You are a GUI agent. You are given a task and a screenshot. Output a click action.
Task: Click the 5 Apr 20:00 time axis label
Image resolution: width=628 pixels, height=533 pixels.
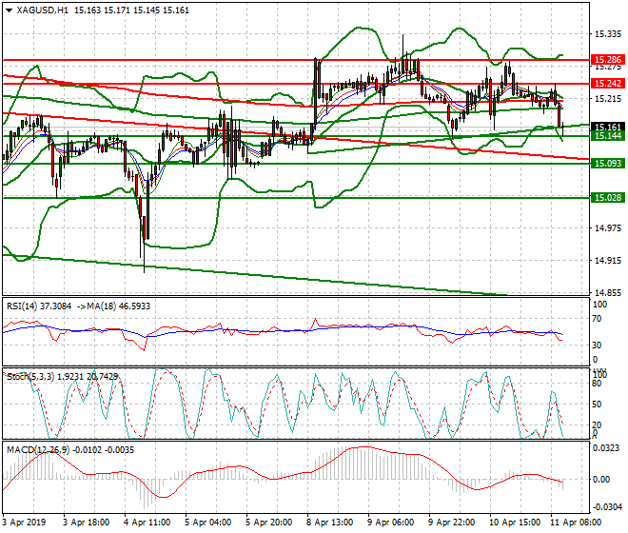click(x=268, y=523)
